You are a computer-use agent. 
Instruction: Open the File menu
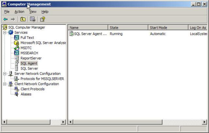(x=7, y=12)
